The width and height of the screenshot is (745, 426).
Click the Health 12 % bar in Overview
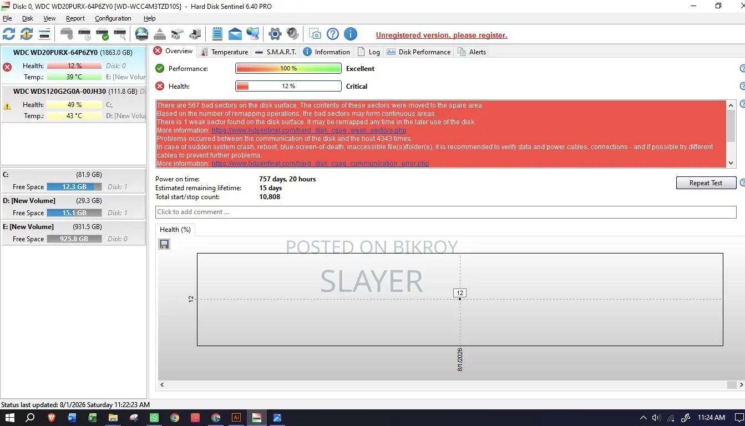click(x=288, y=86)
